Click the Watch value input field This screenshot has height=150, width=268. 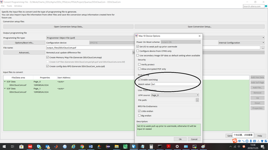175,84
